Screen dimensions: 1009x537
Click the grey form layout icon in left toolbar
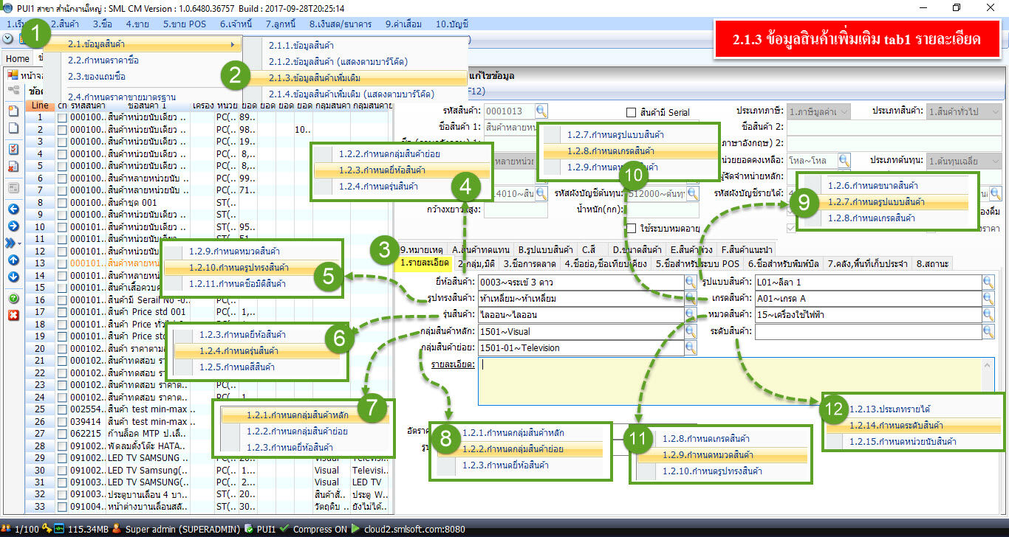[13, 188]
